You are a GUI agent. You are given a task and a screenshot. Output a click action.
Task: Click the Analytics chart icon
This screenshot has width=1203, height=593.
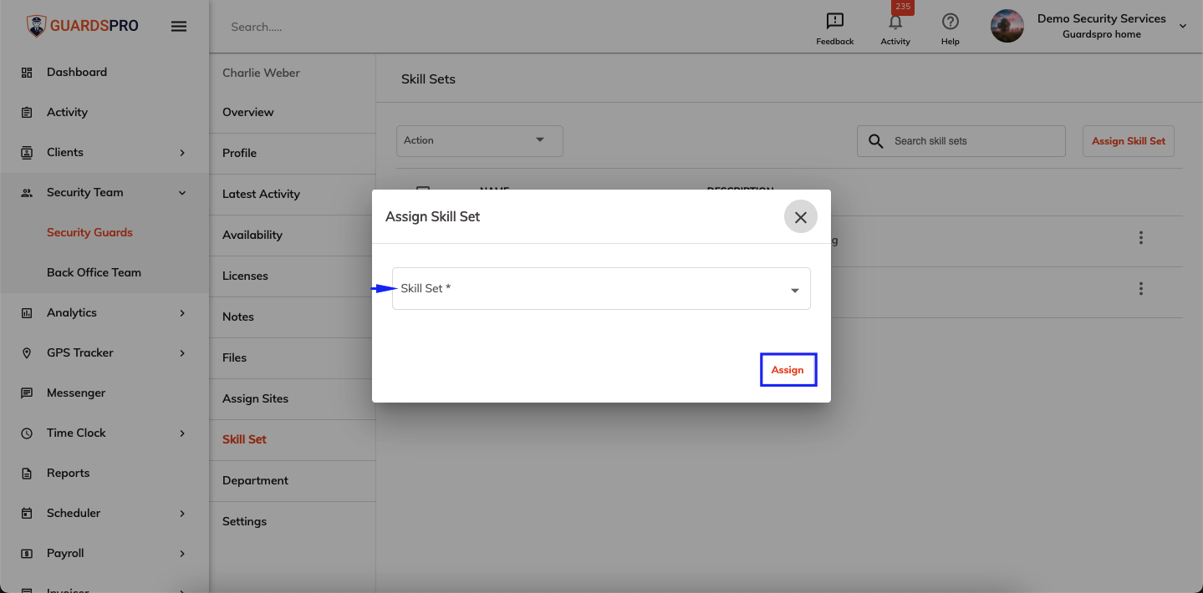coord(27,313)
